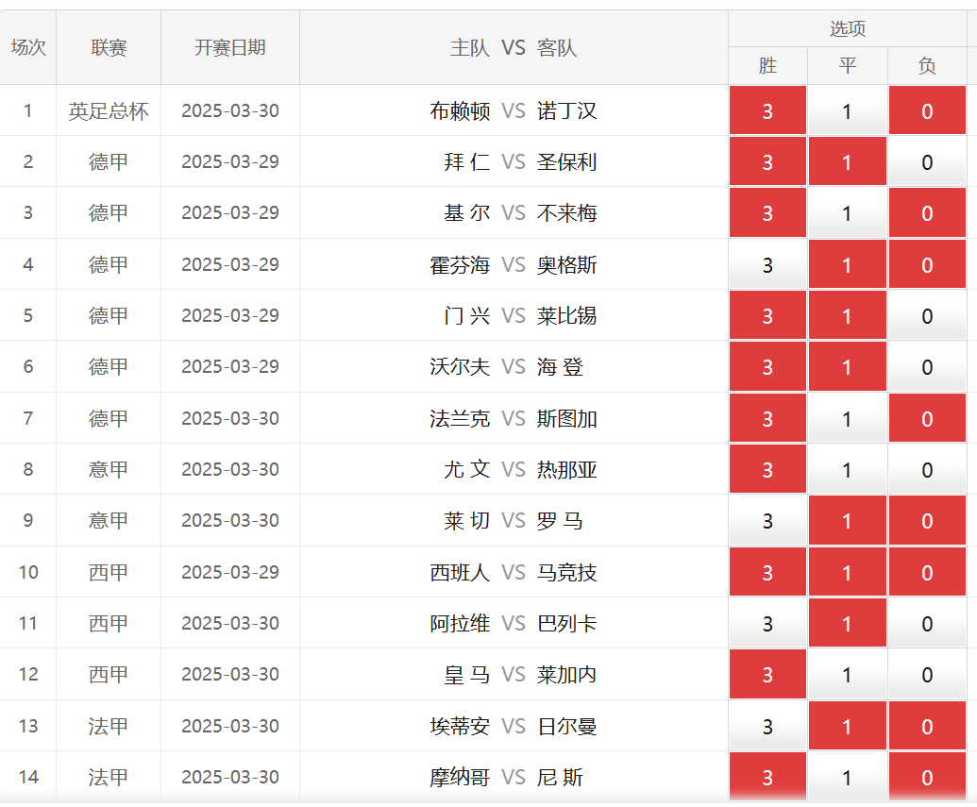Click the 开赛日期 column header

[x=230, y=48]
